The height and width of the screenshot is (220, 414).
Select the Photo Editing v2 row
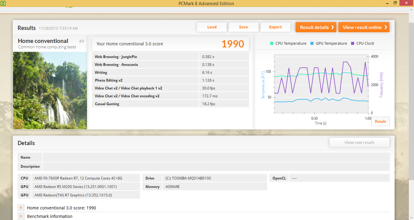point(170,80)
